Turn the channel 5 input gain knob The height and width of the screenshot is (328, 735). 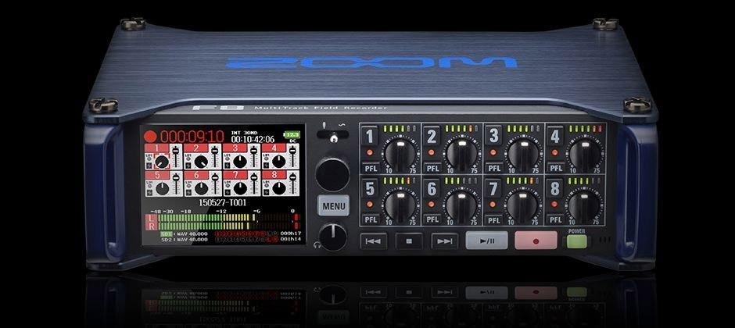pos(401,205)
